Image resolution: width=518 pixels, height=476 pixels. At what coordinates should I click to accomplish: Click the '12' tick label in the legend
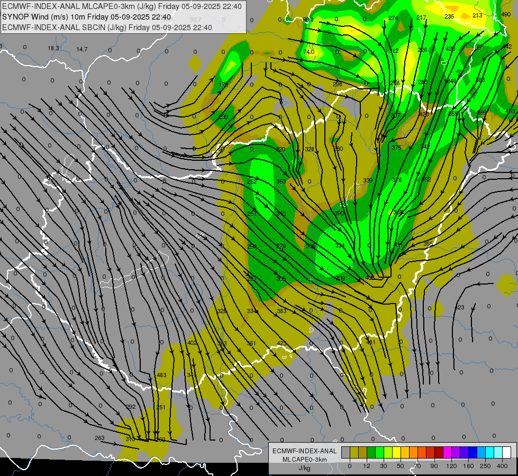[367, 466]
